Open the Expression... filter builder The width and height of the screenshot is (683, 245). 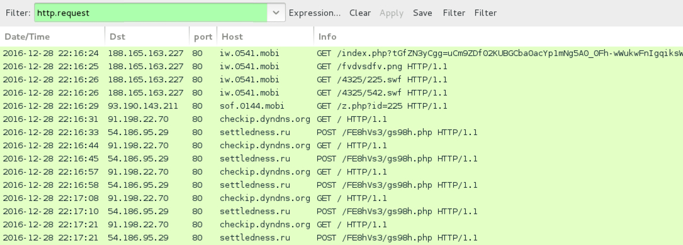tap(315, 13)
